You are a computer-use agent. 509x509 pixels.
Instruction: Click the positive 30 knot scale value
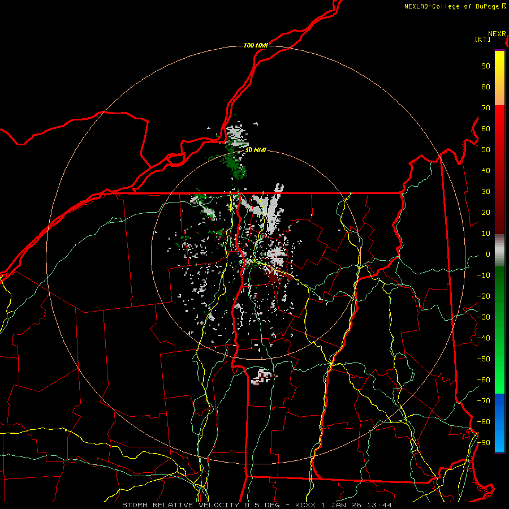[x=486, y=192]
